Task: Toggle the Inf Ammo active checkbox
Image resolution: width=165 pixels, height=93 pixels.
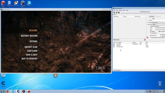Action: tap(114, 45)
